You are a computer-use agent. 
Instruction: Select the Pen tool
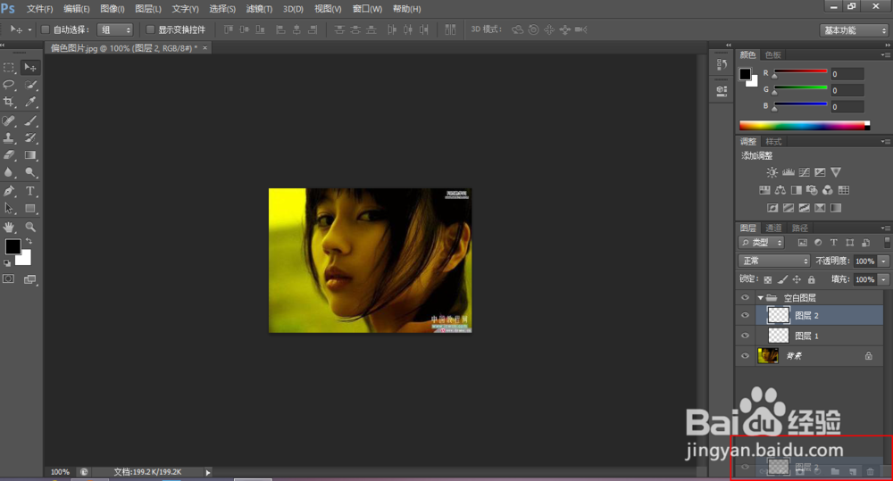[9, 191]
